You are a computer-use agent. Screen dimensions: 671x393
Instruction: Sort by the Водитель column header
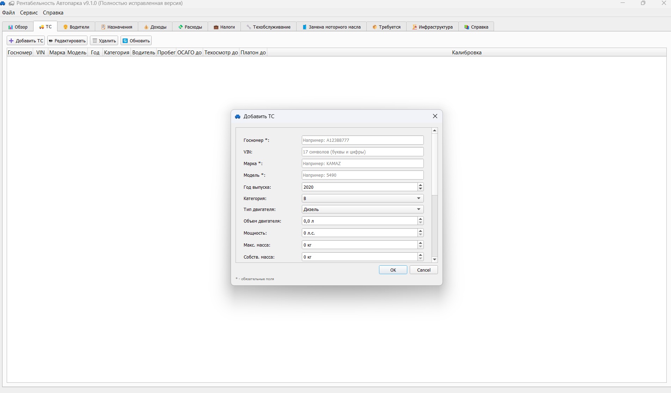point(144,52)
